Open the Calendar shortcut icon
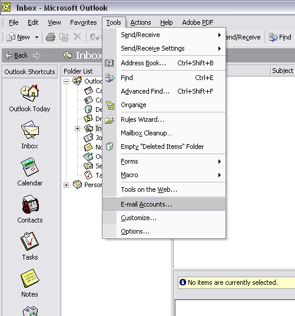Image resolution: width=295 pixels, height=316 pixels. click(30, 167)
